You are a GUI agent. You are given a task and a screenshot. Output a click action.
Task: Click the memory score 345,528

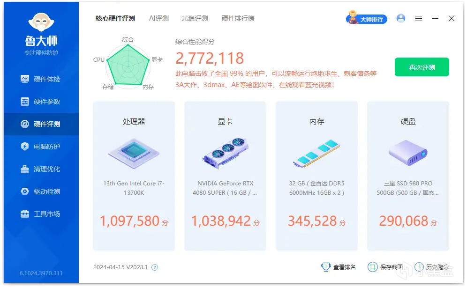point(312,221)
